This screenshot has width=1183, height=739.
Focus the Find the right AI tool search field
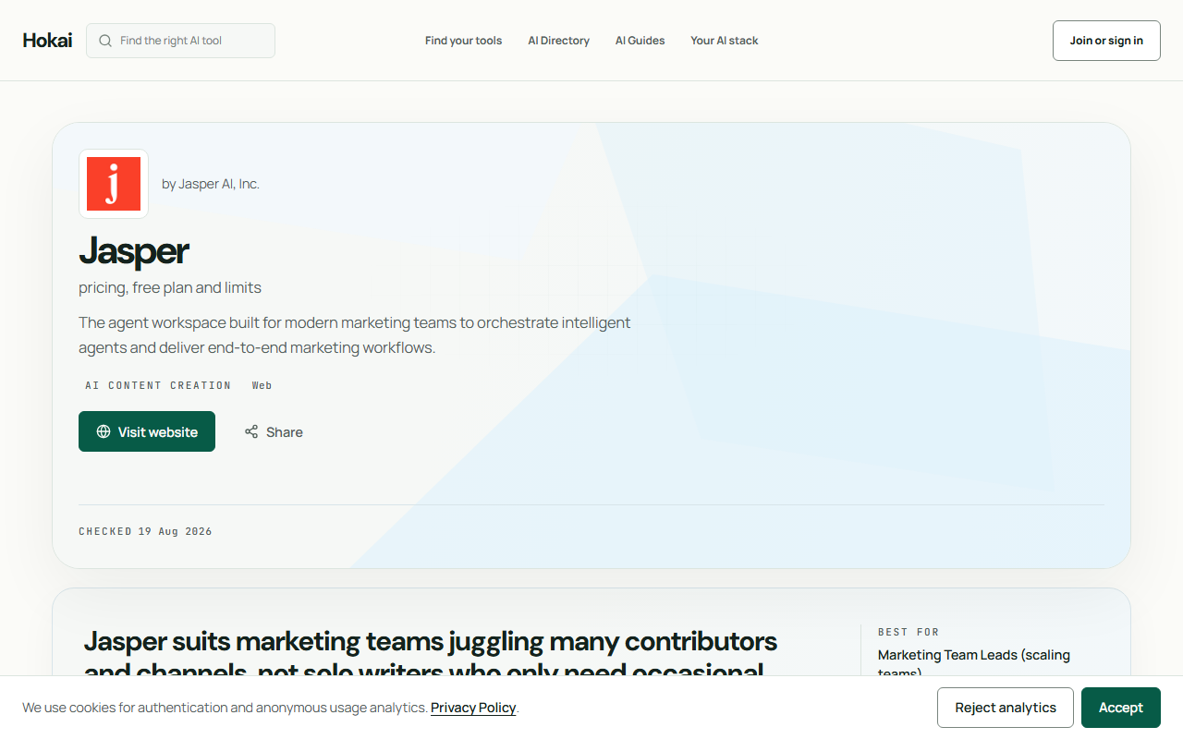click(x=180, y=41)
